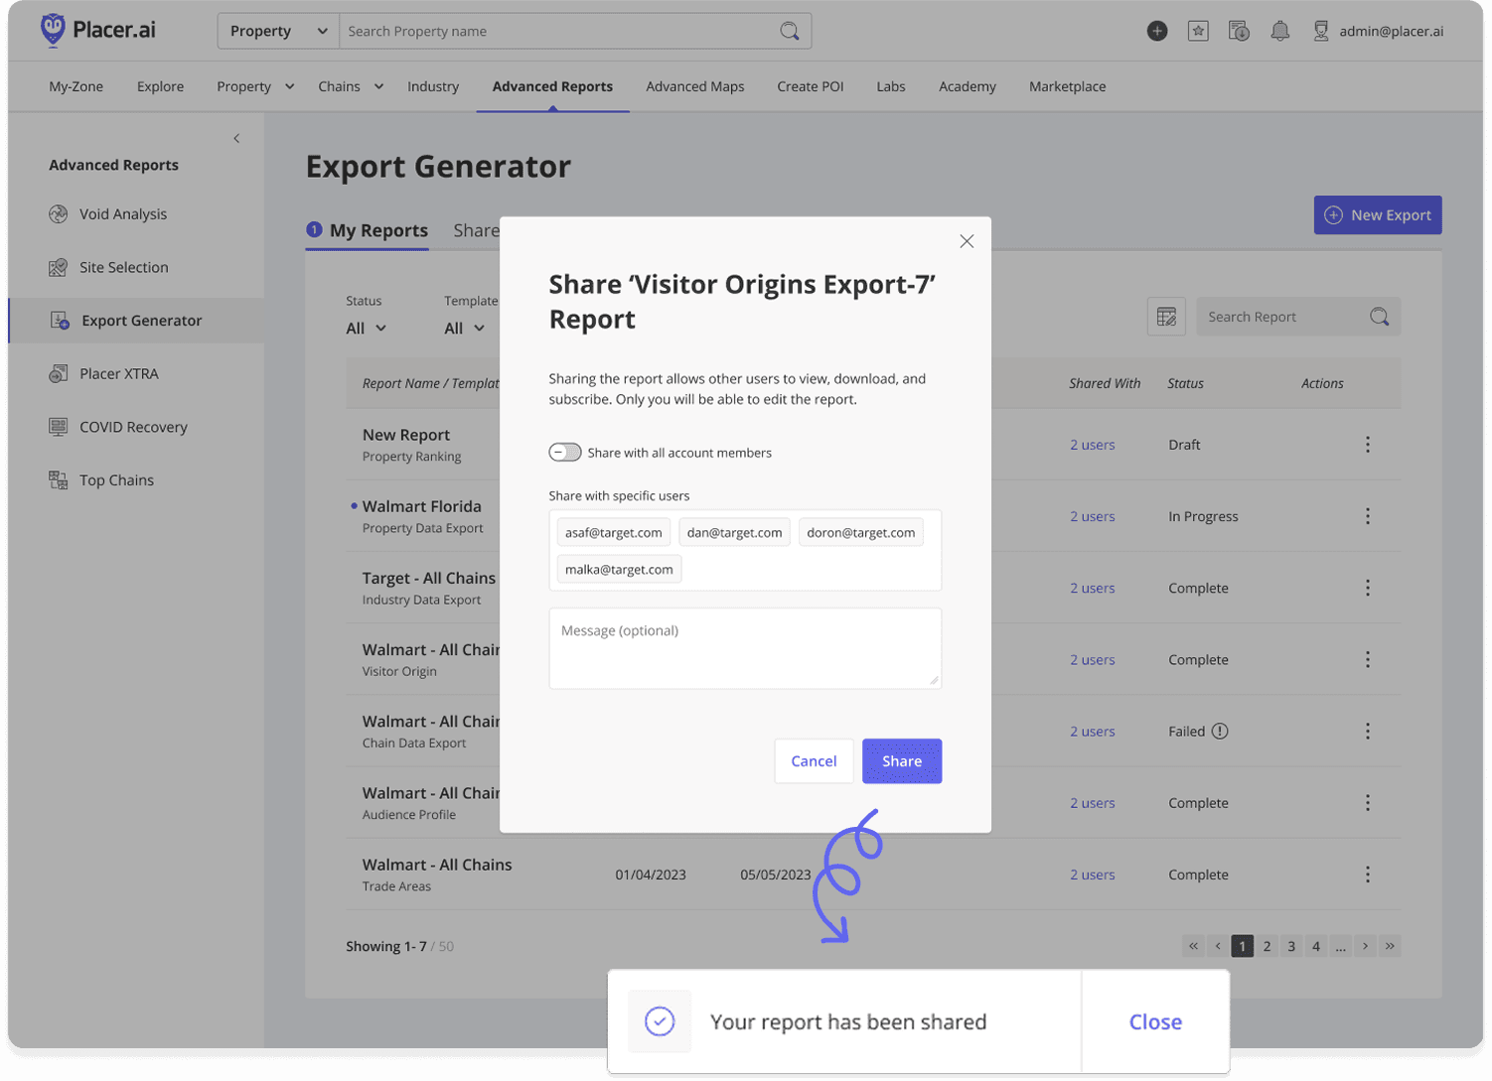Open the 2 users link for Walmart Florida
The width and height of the screenshot is (1492, 1081).
click(x=1093, y=516)
